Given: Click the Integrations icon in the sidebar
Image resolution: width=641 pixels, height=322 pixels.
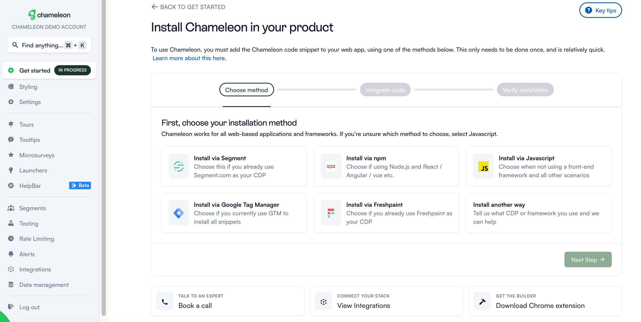Looking at the screenshot, I should pos(11,269).
